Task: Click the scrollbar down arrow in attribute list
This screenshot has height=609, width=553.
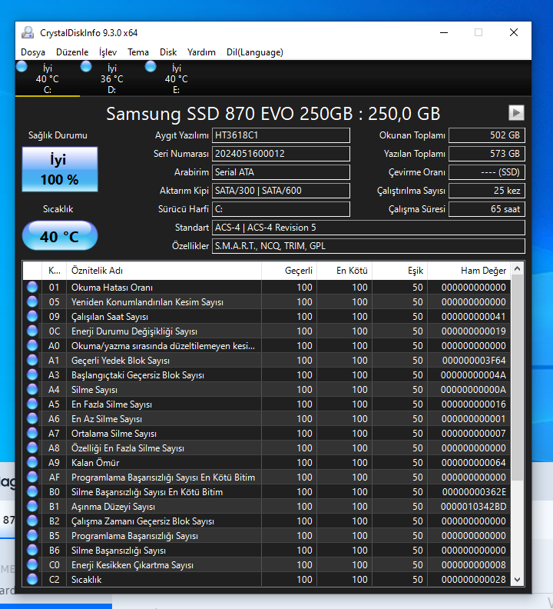Action: pos(517,580)
